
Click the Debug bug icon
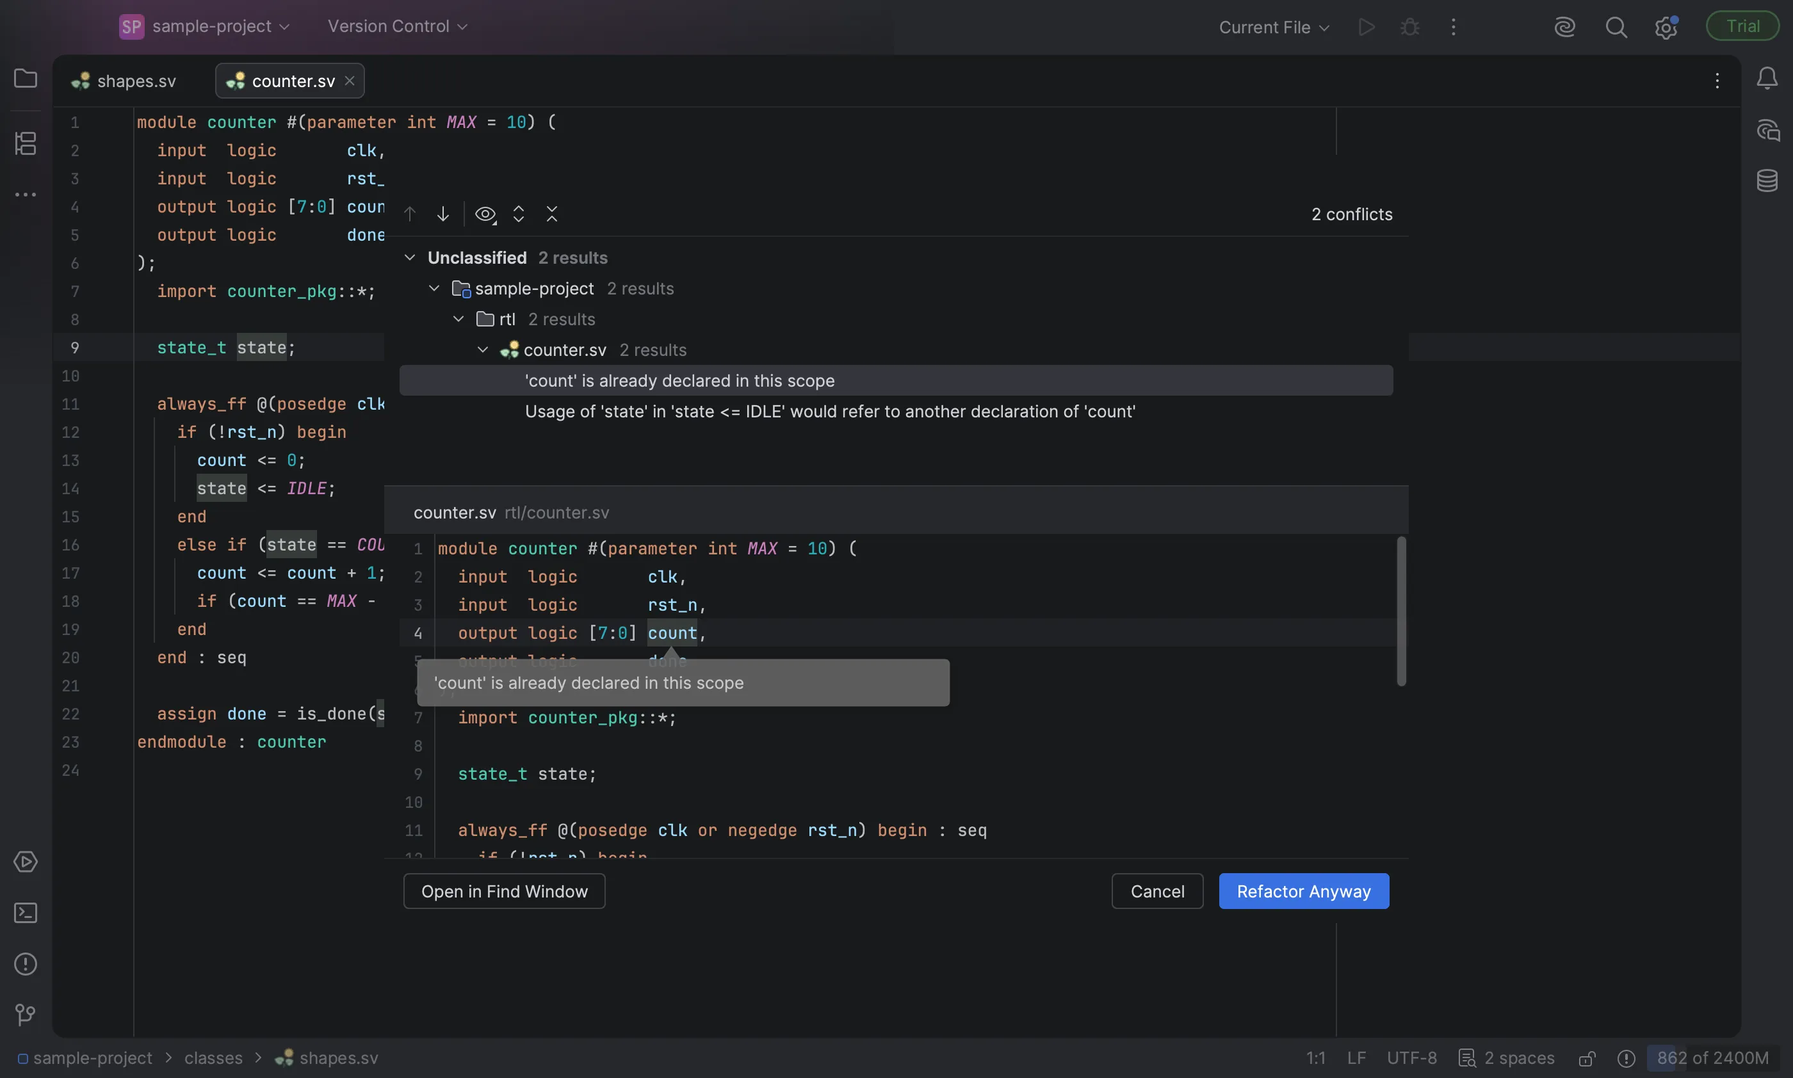pos(1409,27)
